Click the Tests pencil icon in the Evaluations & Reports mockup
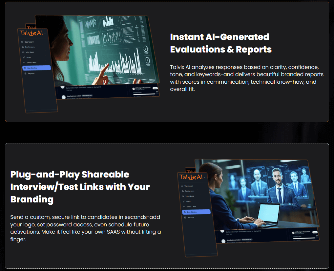Image resolution: width=334 pixels, height=271 pixels. coord(24,57)
